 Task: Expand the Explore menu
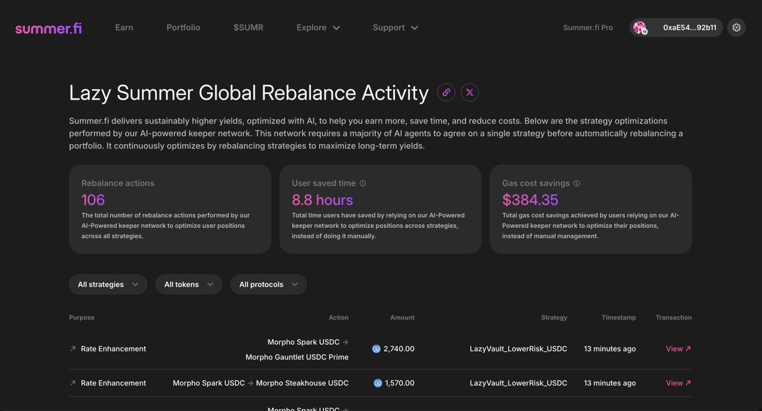coord(318,28)
